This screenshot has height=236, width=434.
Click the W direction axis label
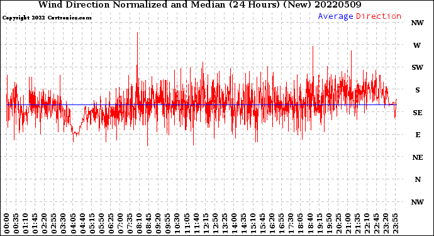pyautogui.click(x=417, y=45)
